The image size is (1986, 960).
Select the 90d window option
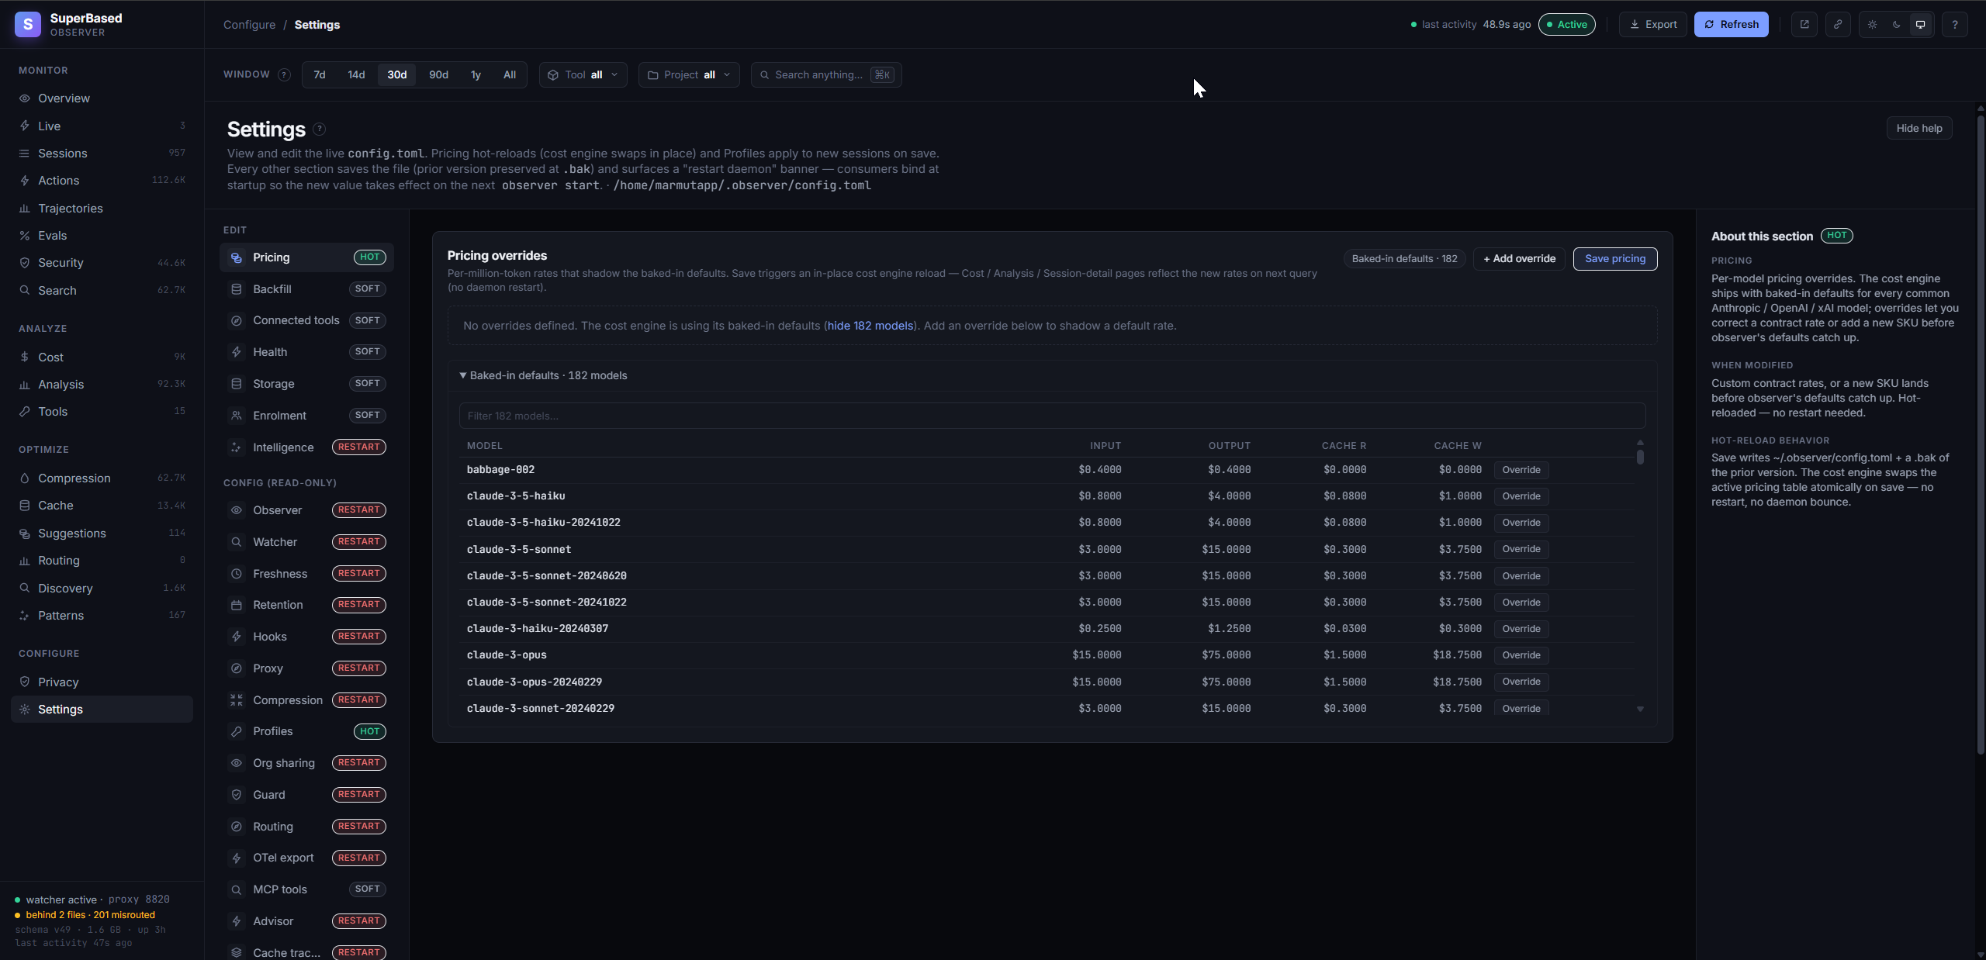tap(439, 74)
